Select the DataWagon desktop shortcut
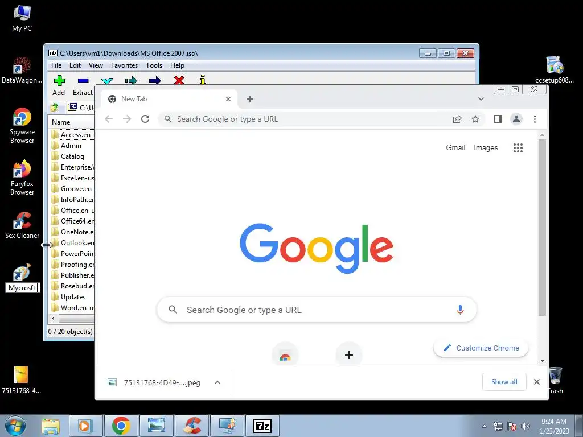This screenshot has height=437, width=583. pos(22,70)
